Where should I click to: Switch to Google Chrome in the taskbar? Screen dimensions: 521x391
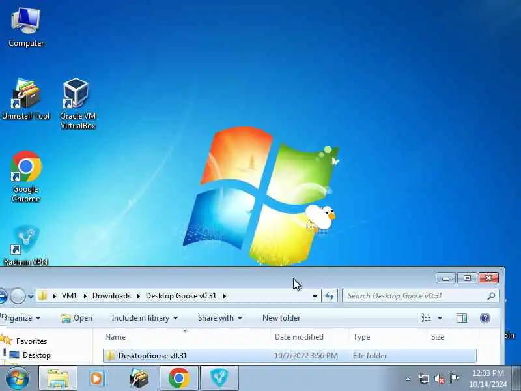point(178,378)
